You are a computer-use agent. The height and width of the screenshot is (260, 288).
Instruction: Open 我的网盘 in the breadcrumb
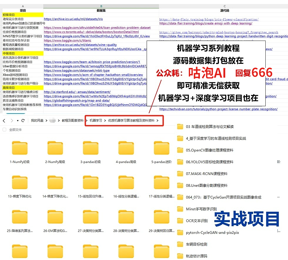[x=37, y=120]
